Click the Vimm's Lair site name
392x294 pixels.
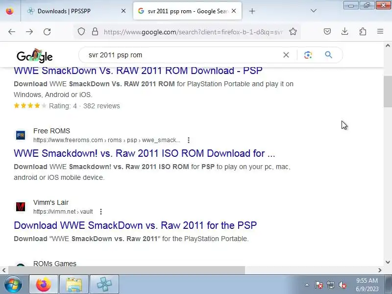[x=51, y=202]
